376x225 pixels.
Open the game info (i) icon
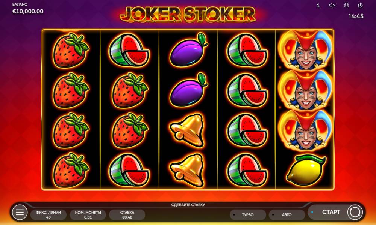pos(318,5)
